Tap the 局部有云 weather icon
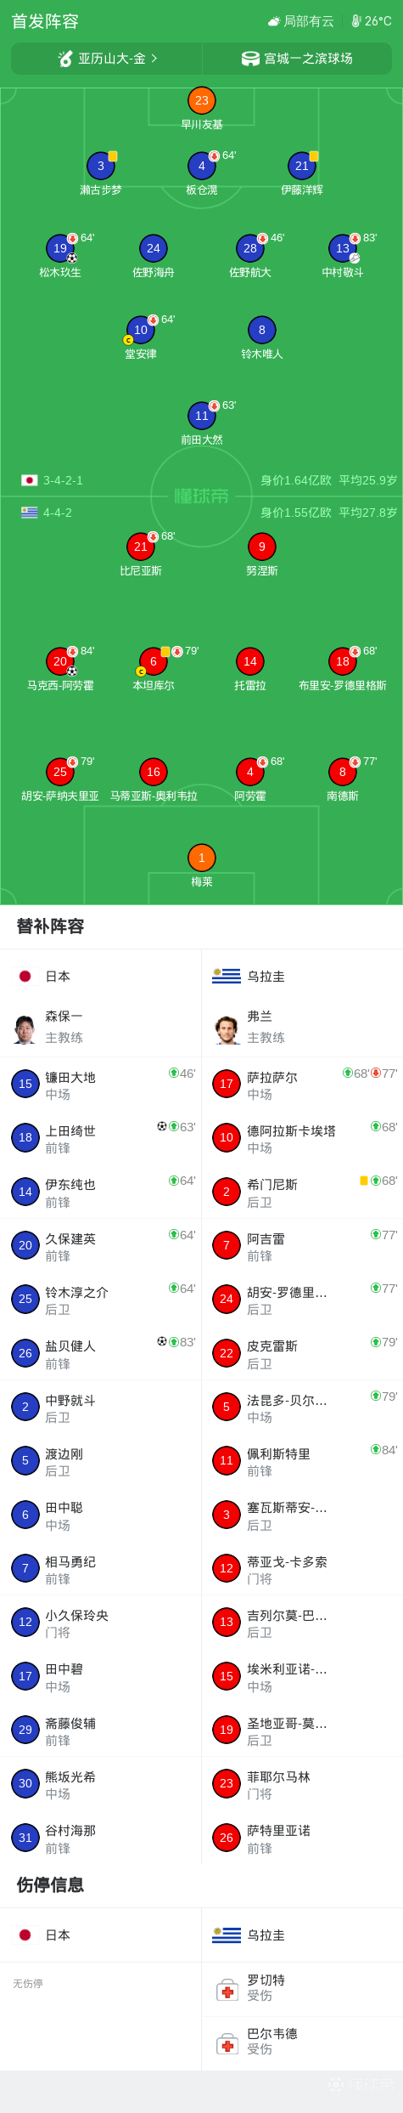 pyautogui.click(x=273, y=21)
